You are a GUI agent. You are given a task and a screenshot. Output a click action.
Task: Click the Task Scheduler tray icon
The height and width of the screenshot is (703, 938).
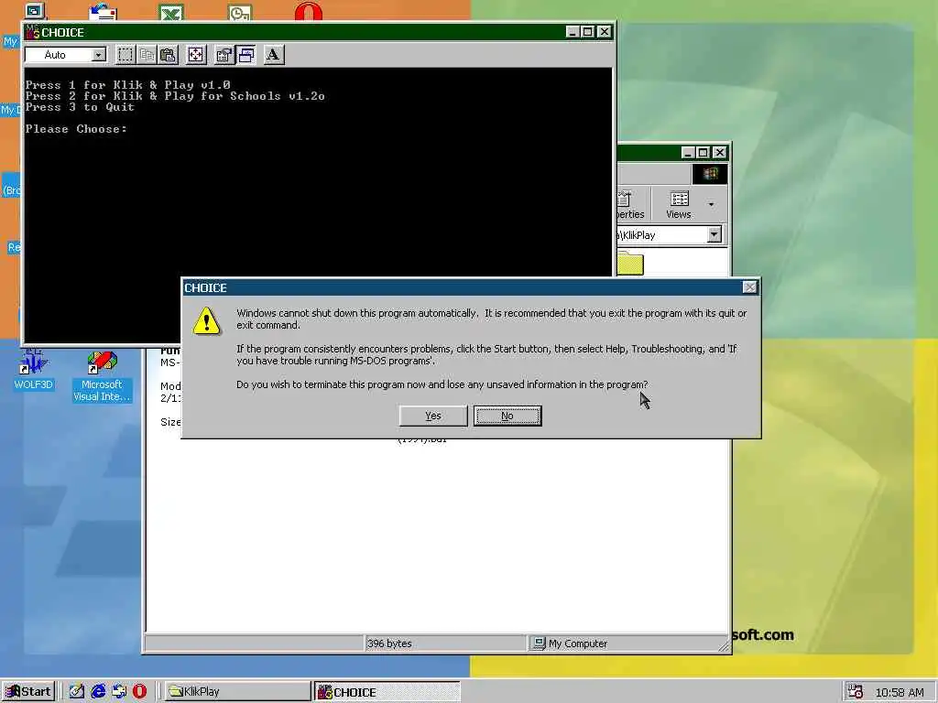[855, 692]
